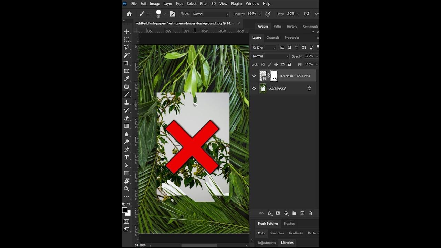Toggle pressure for opacity

[x=268, y=14]
